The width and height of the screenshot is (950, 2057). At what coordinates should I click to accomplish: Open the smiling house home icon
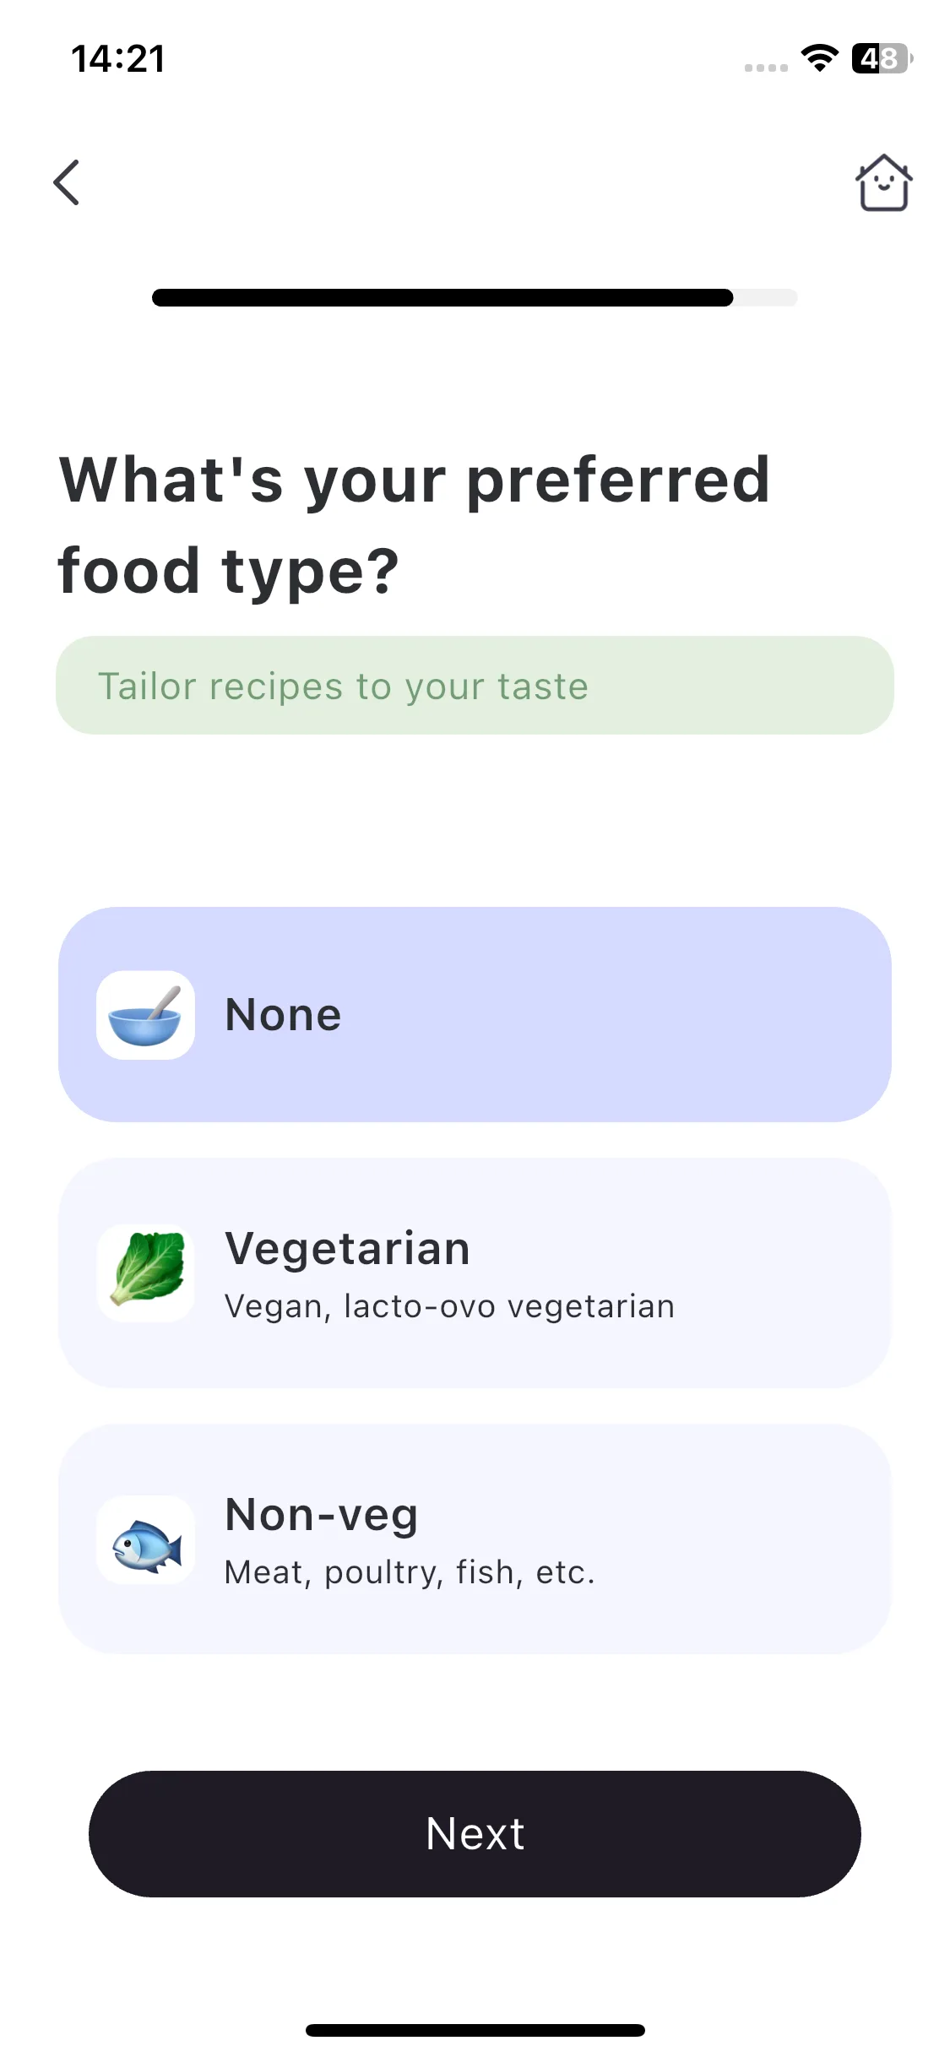pyautogui.click(x=883, y=182)
